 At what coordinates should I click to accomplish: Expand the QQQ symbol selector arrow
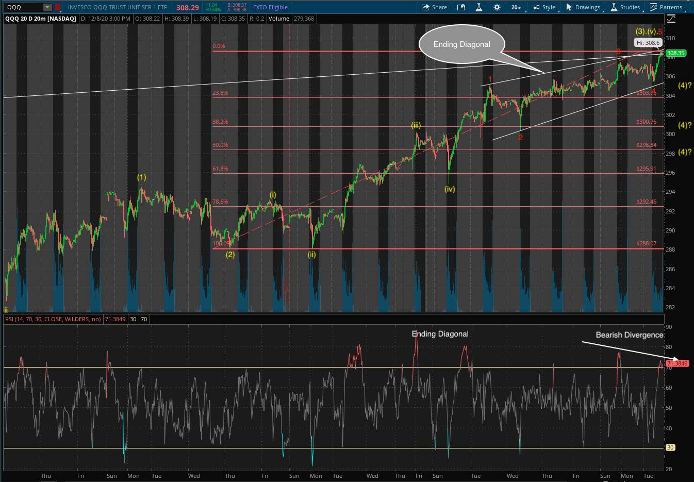47,7
